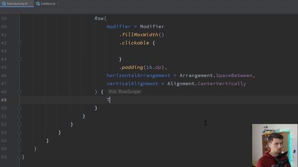The image size is (298, 167).
Task: Click fillMaxWidth on line 41
Action: point(140,35)
